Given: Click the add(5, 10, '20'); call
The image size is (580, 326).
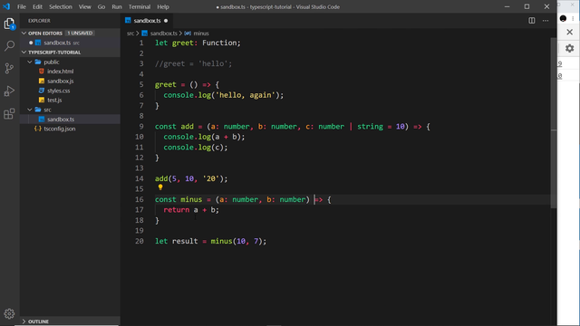Looking at the screenshot, I should 191,178.
